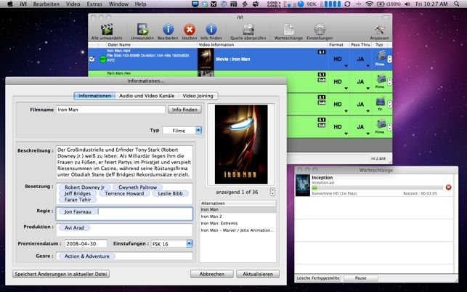Click the sync arrows icon in the menu bar
467x292 pixels.
tap(347, 4)
